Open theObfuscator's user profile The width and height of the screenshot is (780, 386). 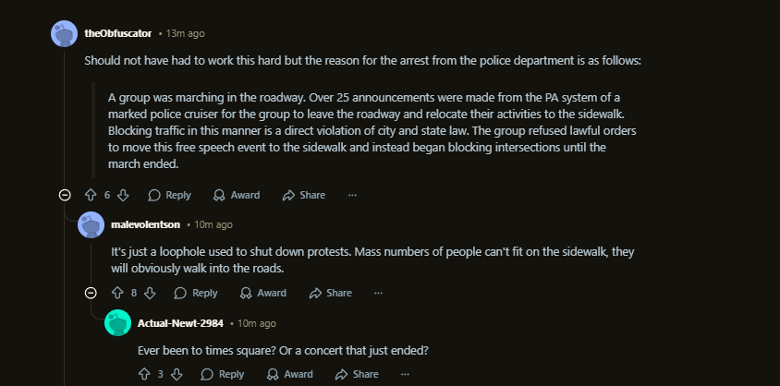[x=118, y=33]
